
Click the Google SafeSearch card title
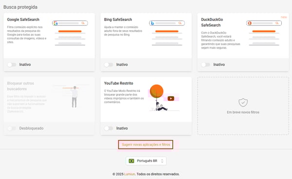tap(23, 19)
